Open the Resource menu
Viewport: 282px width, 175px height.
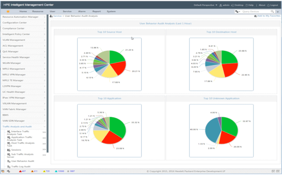[x=38, y=11]
